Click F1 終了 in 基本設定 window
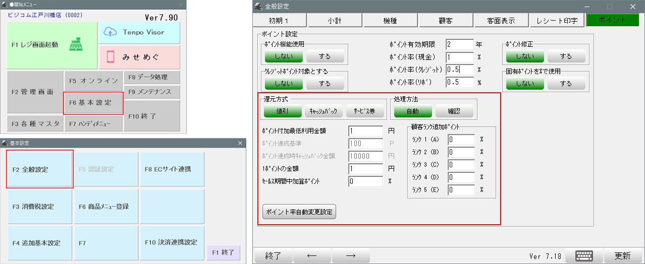Viewport: 645px width, 264px height. [x=224, y=253]
